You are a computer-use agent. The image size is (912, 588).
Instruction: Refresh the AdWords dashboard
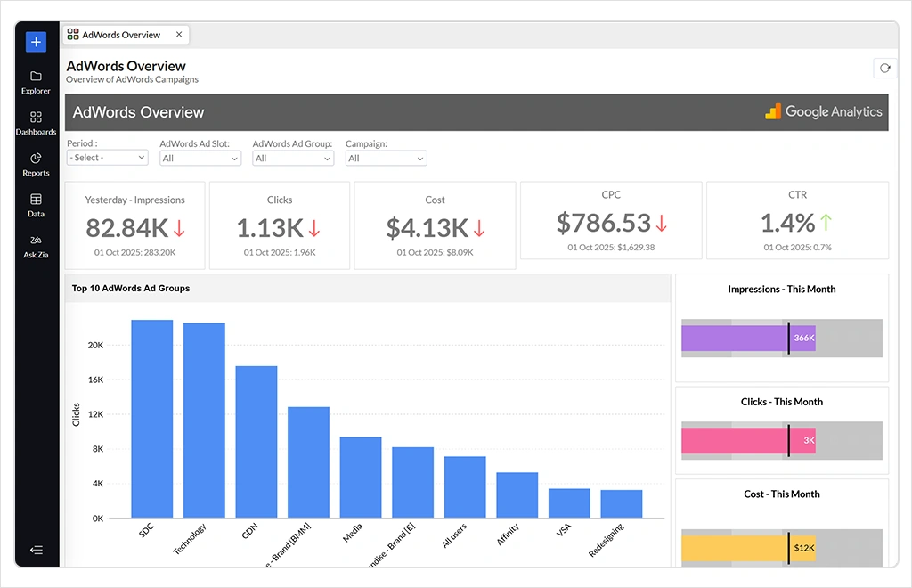click(884, 68)
